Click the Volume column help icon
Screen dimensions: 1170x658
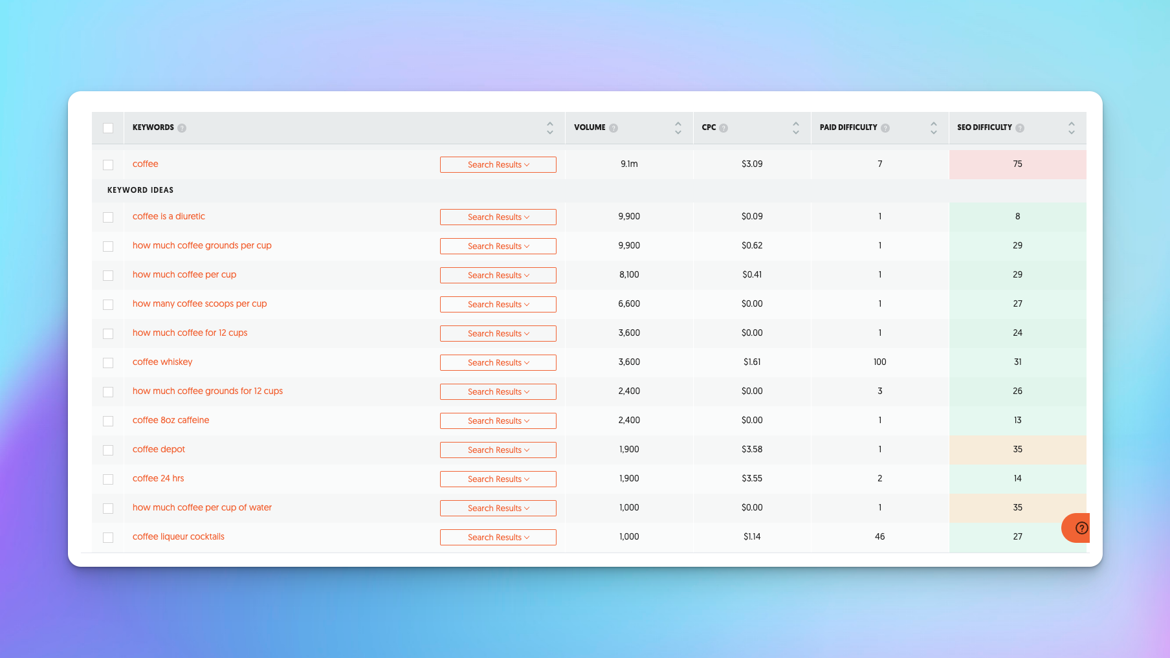point(613,128)
